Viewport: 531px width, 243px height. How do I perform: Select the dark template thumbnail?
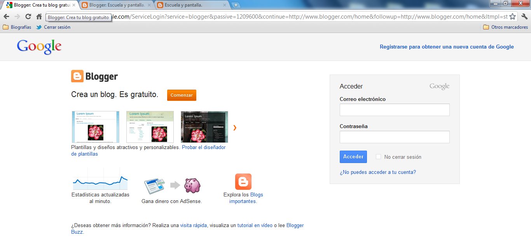(204, 127)
